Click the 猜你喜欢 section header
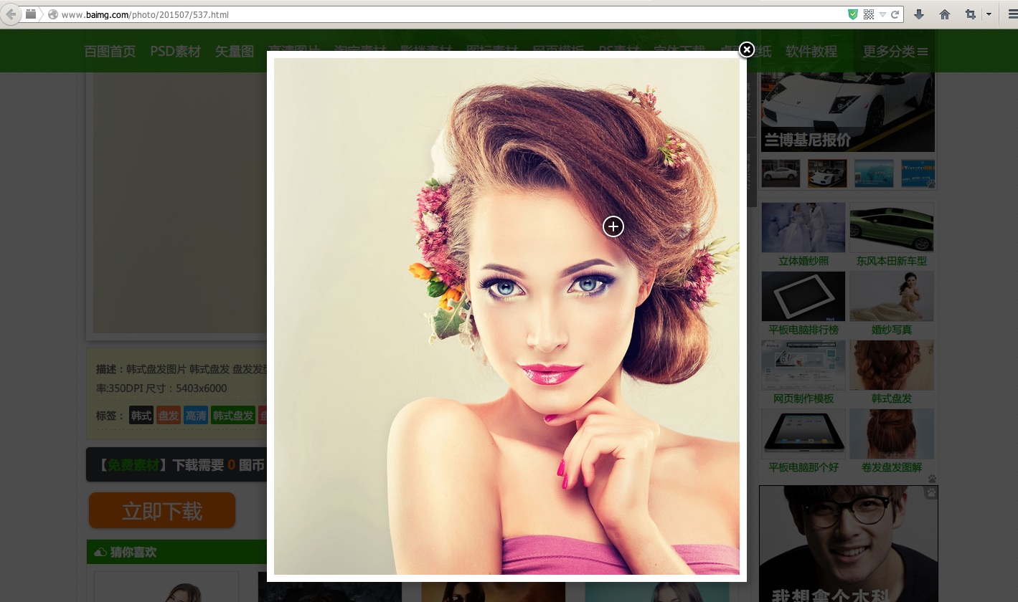Screen dimensions: 1018x602 pos(133,552)
